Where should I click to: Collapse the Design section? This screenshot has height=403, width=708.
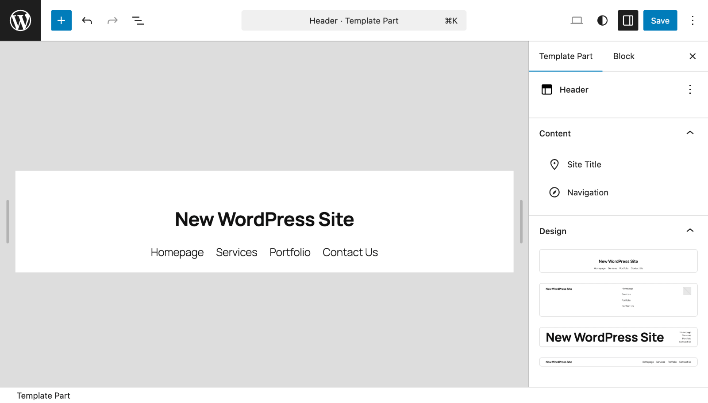[x=689, y=231]
